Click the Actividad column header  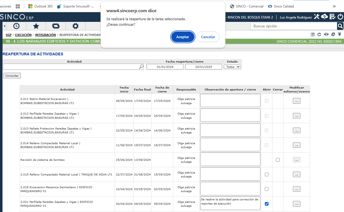point(67,89)
